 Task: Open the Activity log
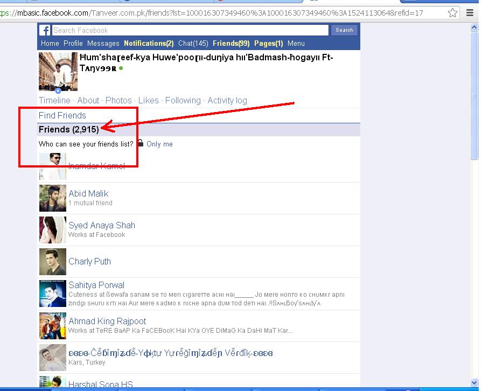(227, 101)
